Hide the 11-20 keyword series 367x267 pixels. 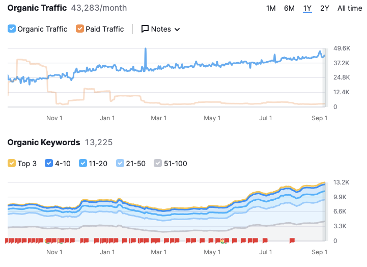82,164
